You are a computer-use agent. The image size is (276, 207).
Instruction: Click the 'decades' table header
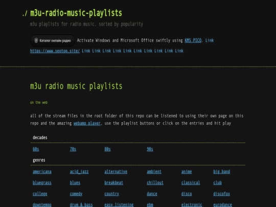pyautogui.click(x=40, y=137)
